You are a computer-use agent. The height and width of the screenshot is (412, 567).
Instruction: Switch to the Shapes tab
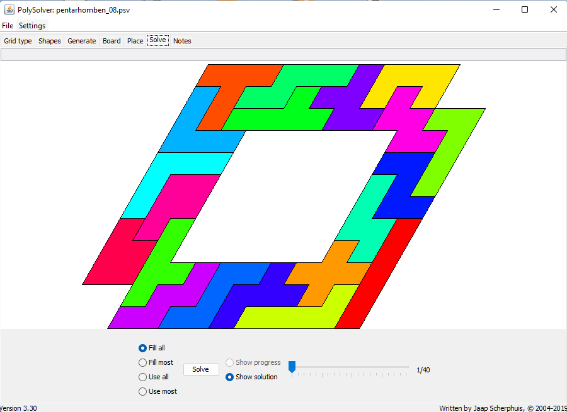(x=50, y=41)
